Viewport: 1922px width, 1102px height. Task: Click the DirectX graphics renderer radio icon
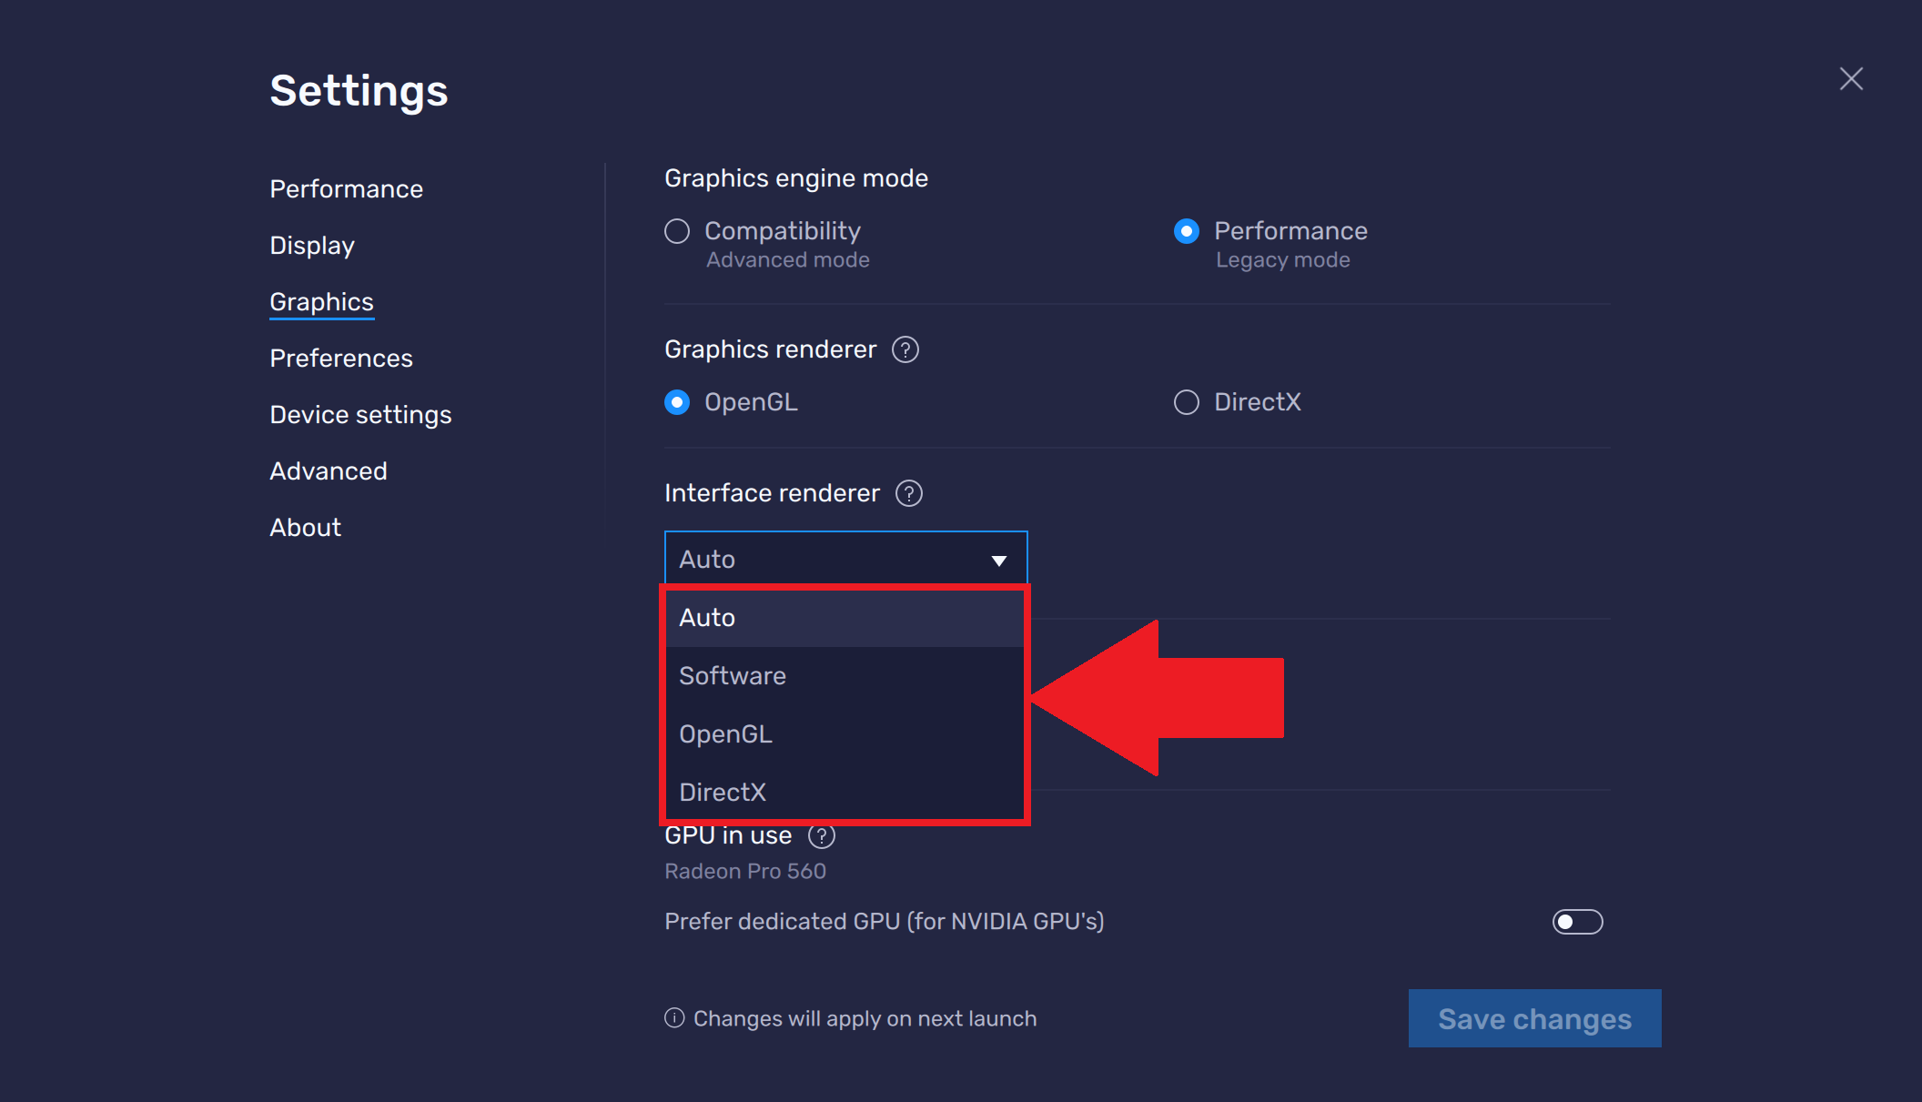1188,402
